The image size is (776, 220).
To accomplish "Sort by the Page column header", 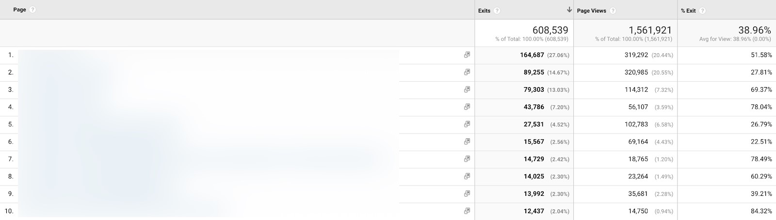I will 20,10.
